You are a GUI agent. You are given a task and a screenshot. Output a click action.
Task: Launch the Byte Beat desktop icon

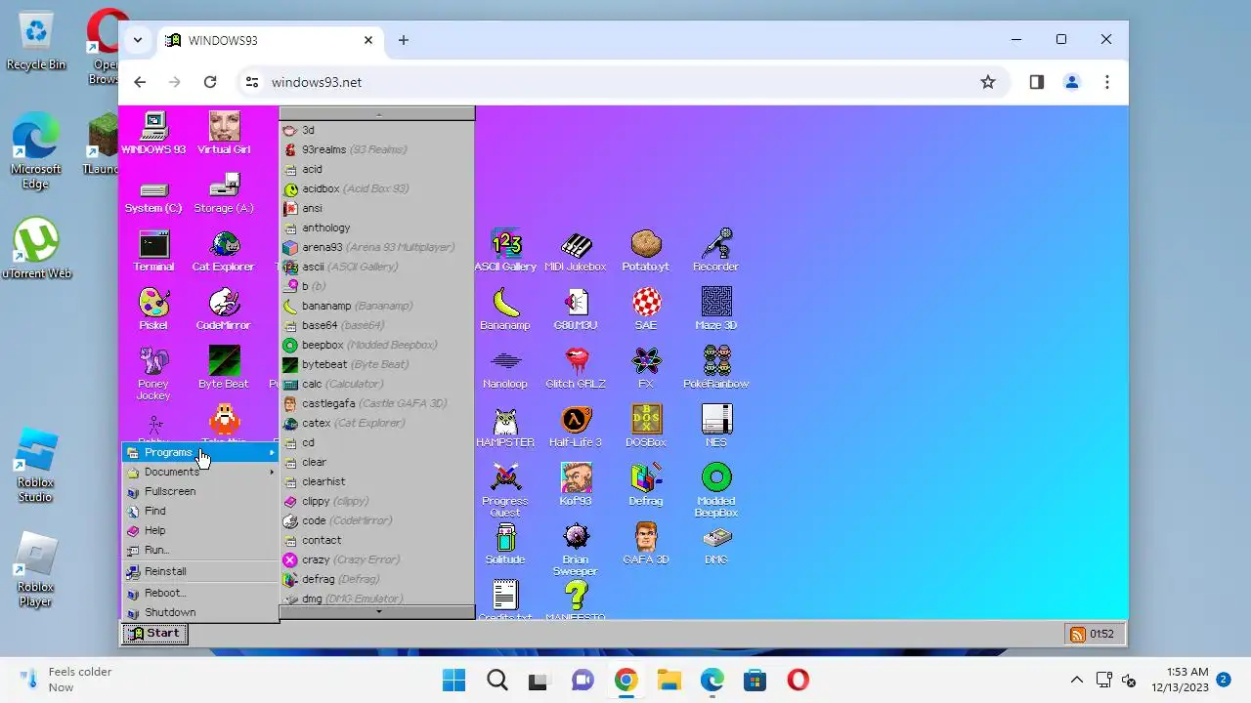click(x=224, y=368)
